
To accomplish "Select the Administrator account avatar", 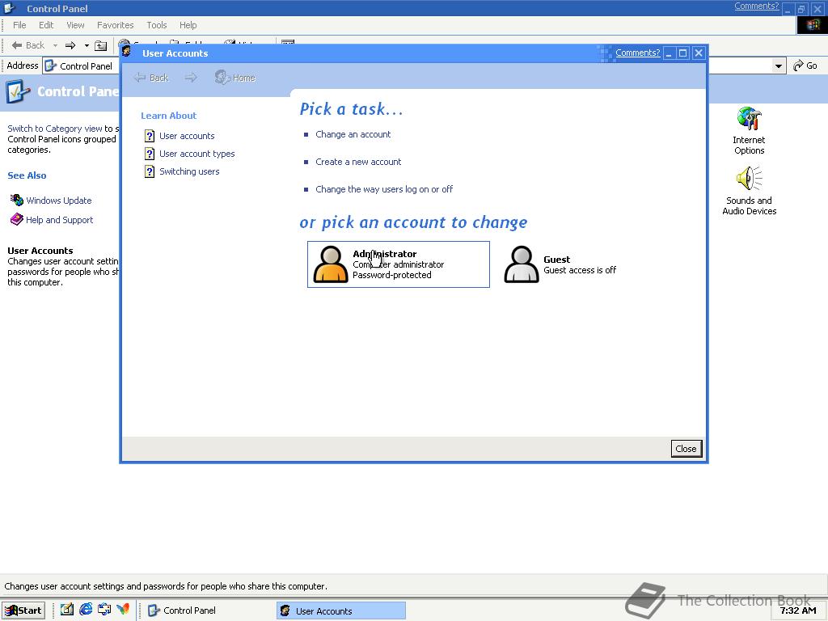I will tap(331, 264).
